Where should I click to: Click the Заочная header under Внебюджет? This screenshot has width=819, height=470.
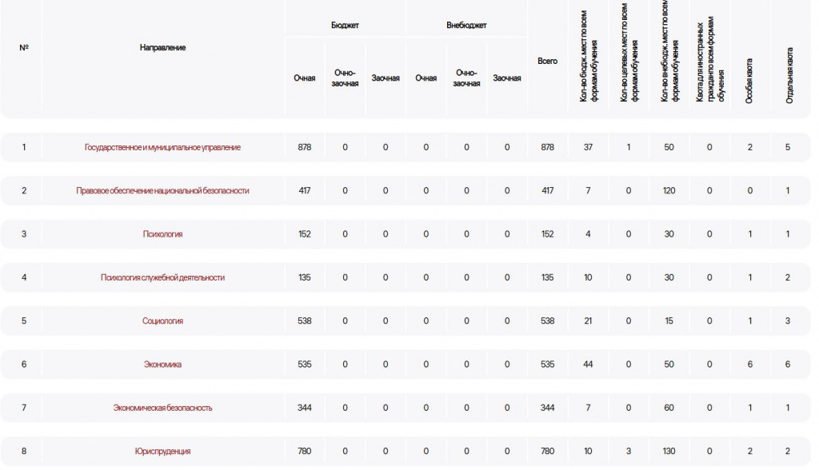coord(507,78)
